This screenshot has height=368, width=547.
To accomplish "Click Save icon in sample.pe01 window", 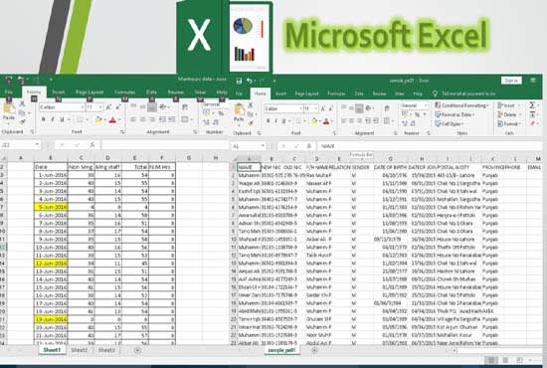I will [x=239, y=81].
